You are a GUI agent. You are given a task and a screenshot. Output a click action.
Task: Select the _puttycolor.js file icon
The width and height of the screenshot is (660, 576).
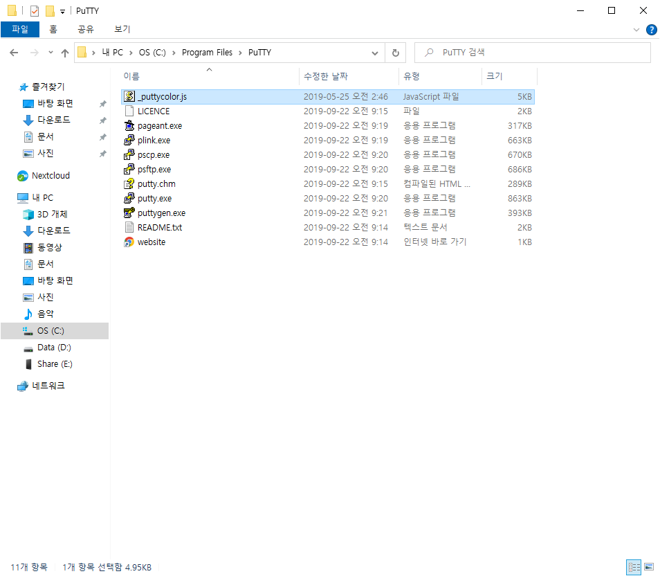tap(129, 96)
